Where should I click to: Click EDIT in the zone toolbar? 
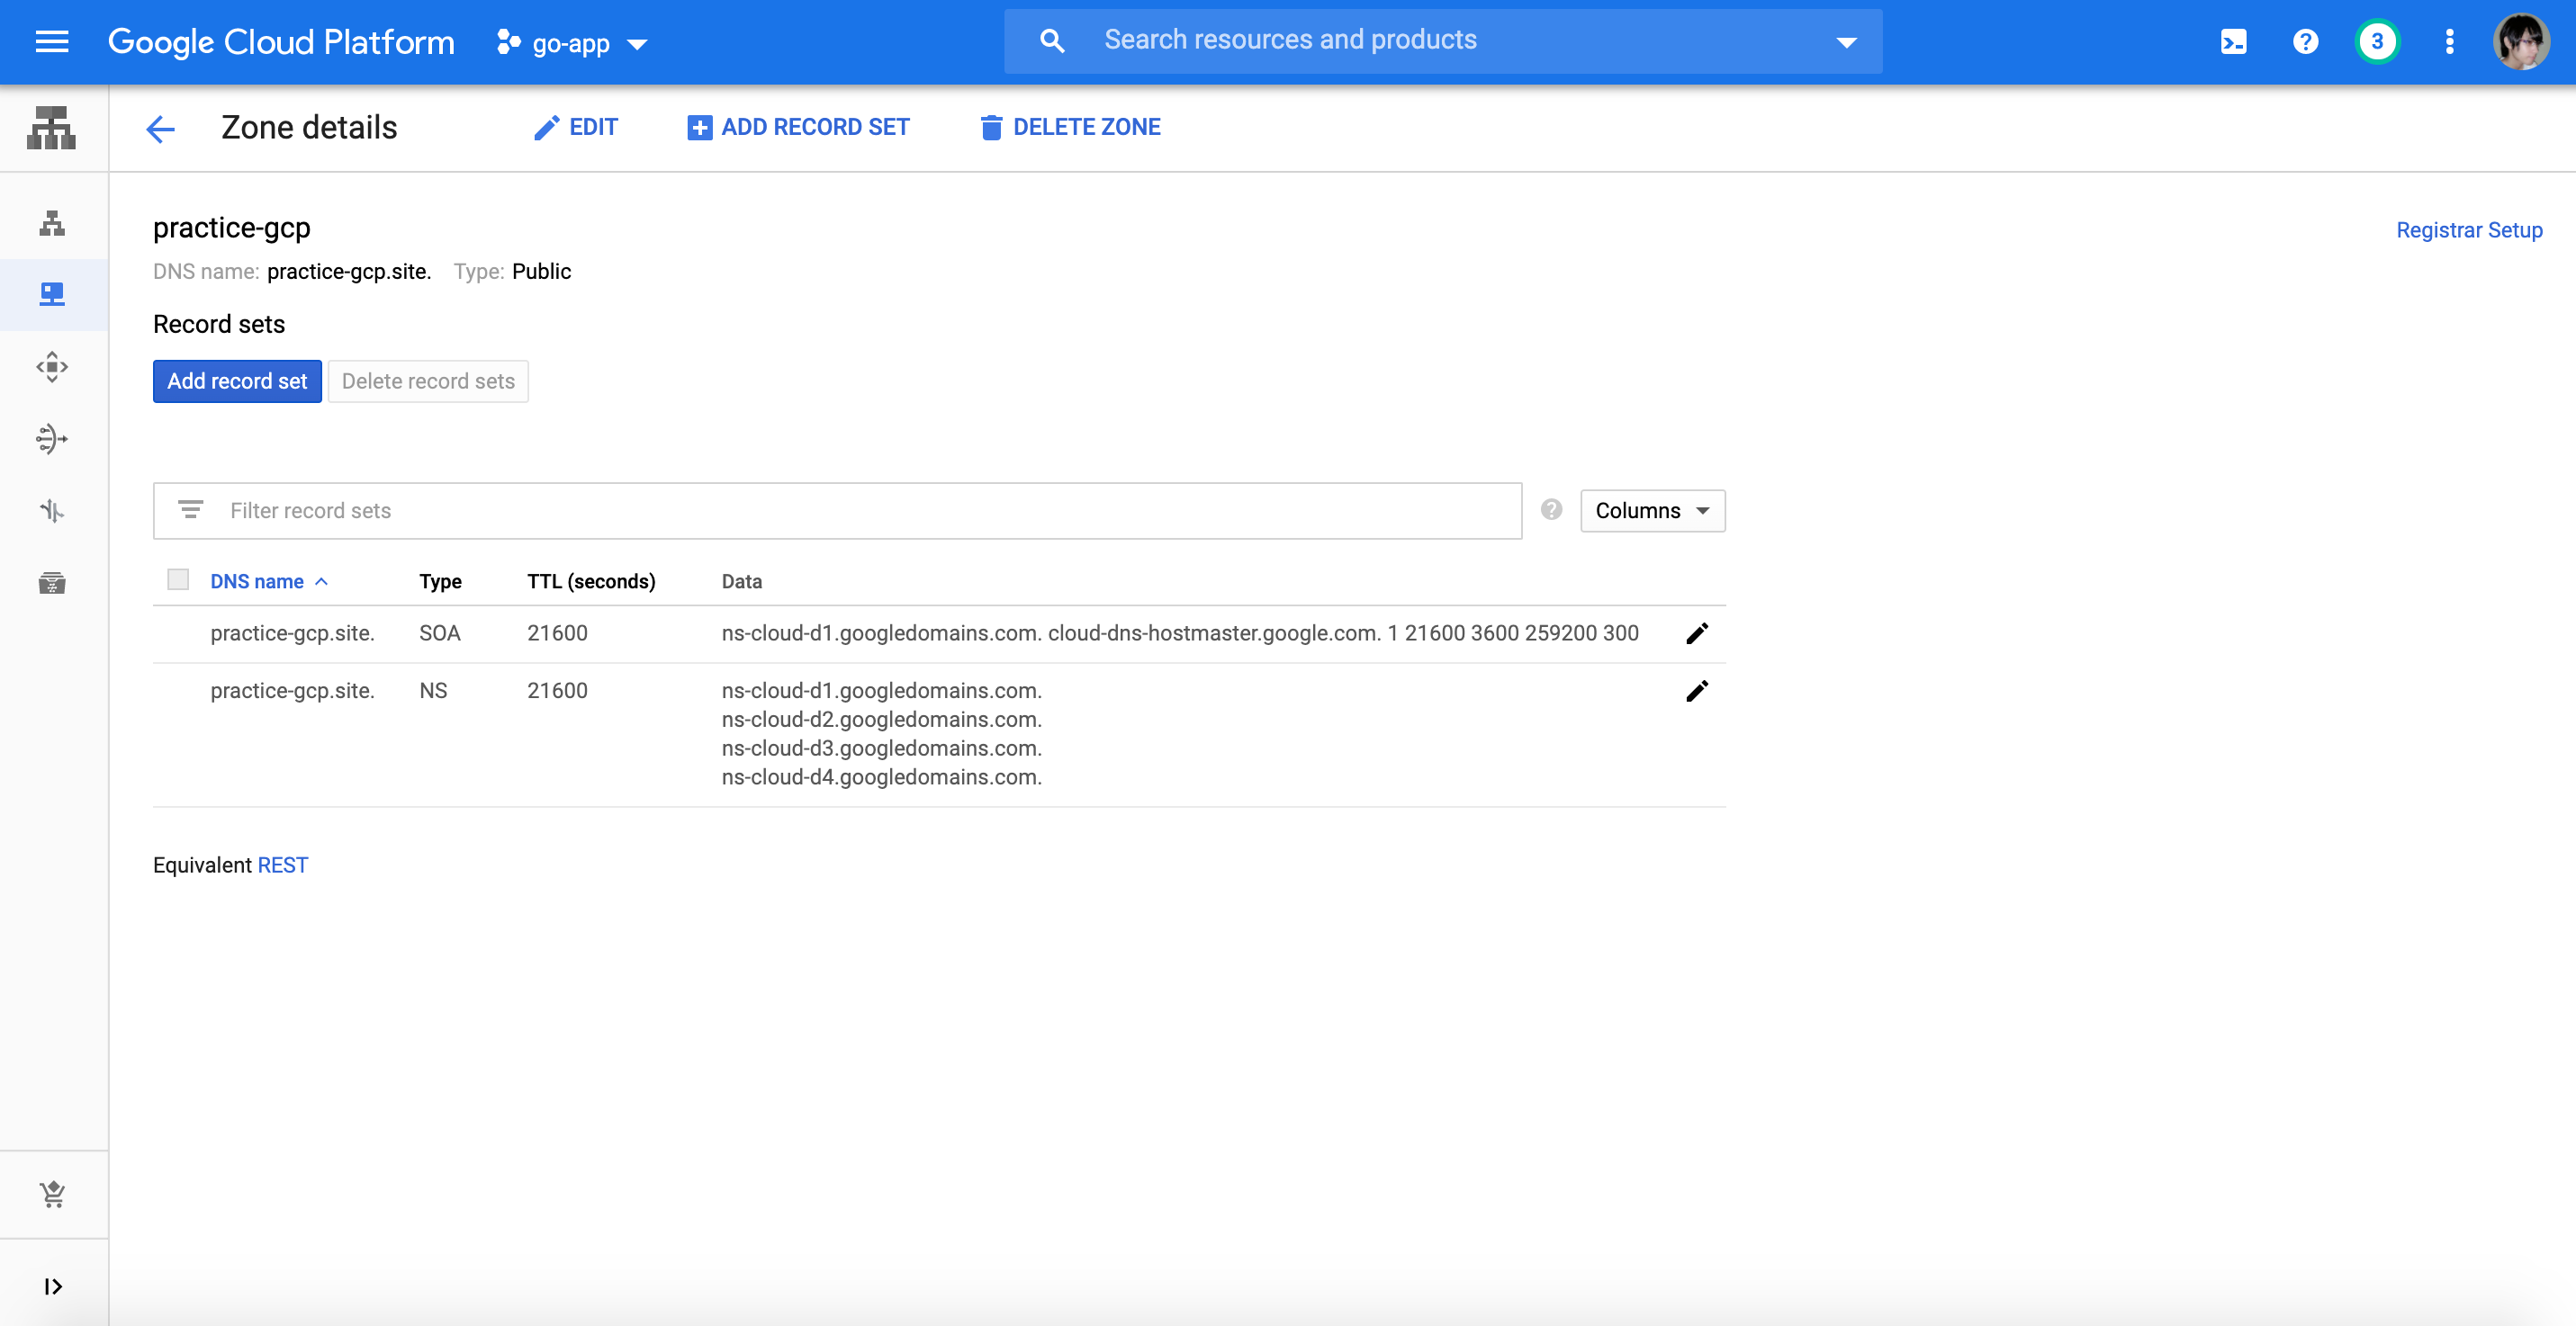(576, 127)
